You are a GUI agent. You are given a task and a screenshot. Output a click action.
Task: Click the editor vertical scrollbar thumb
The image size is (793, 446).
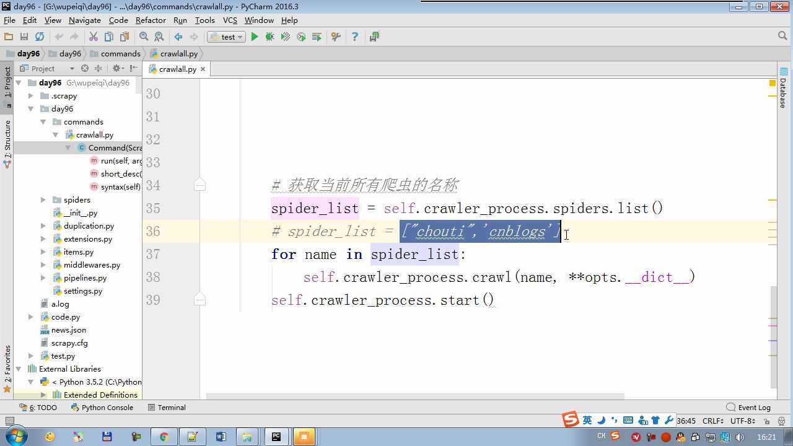(774, 336)
